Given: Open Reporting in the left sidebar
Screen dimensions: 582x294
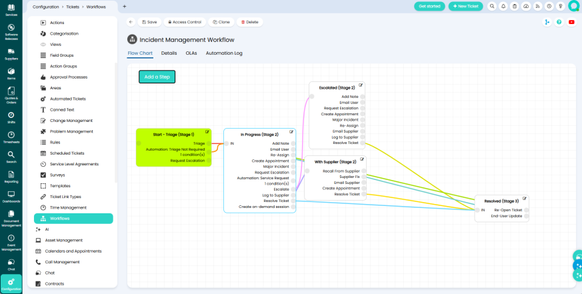Looking at the screenshot, I should [11, 177].
